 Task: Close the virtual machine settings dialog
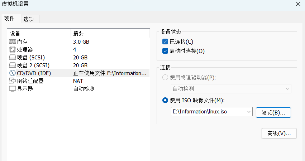298,4
